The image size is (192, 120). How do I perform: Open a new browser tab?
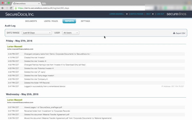click(44, 4)
